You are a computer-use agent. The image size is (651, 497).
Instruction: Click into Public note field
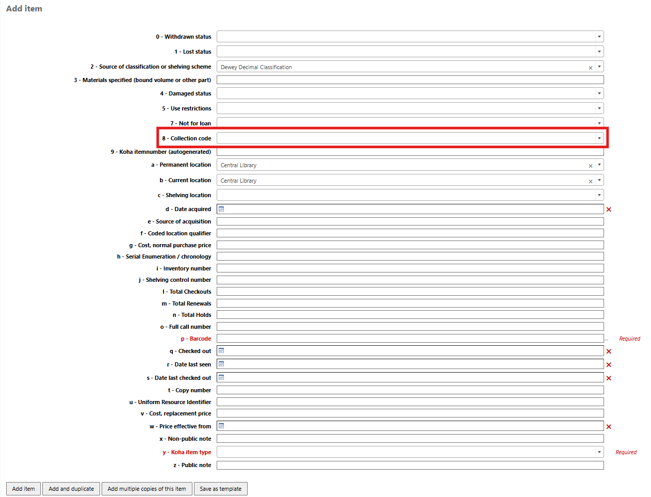(x=410, y=465)
